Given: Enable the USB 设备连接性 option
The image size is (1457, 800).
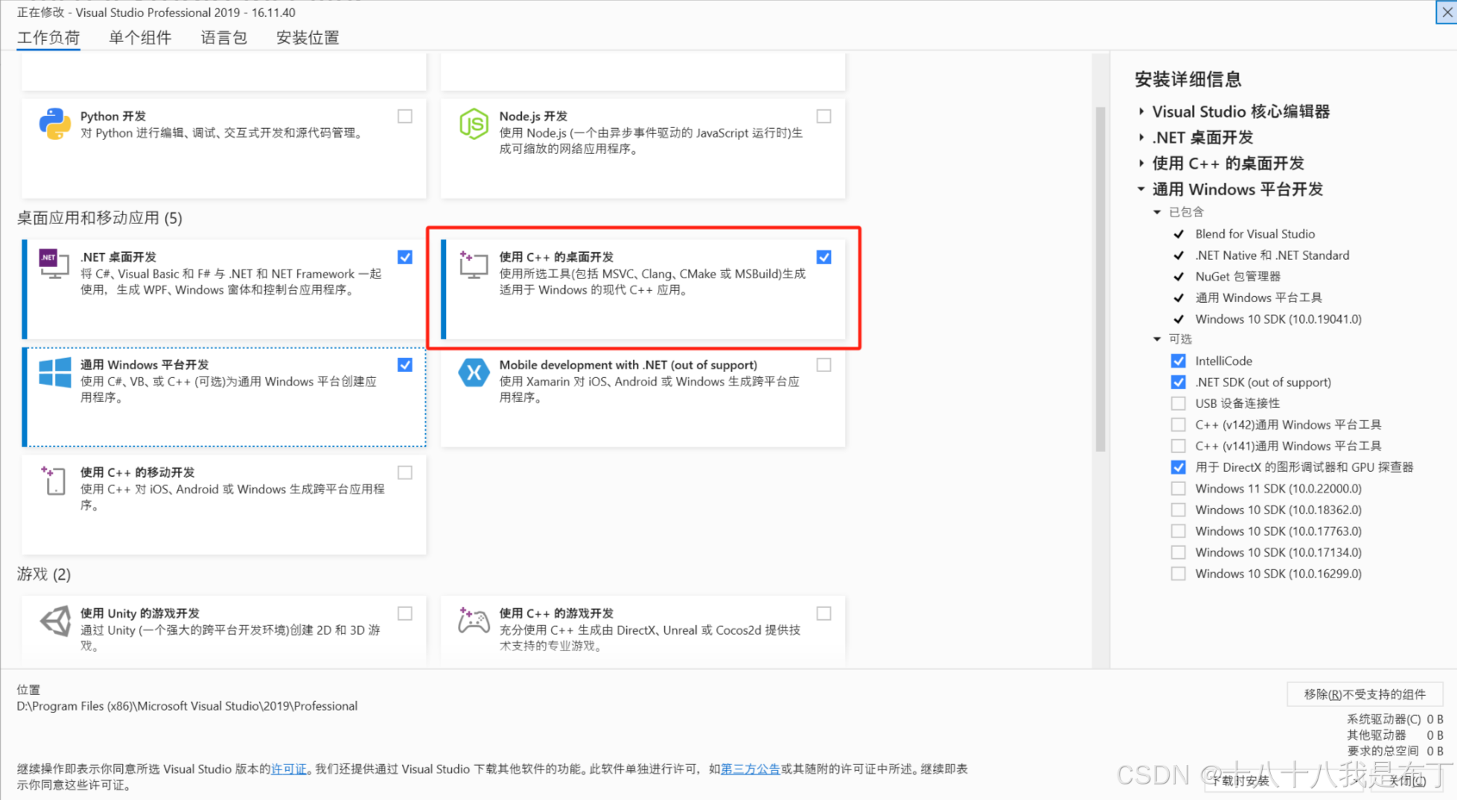Looking at the screenshot, I should [x=1179, y=403].
